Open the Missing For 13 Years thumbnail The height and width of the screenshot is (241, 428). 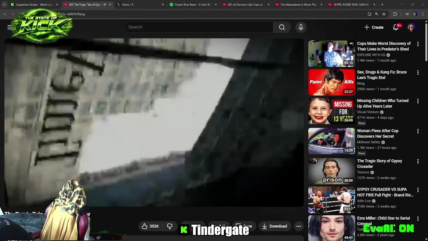coord(331,111)
